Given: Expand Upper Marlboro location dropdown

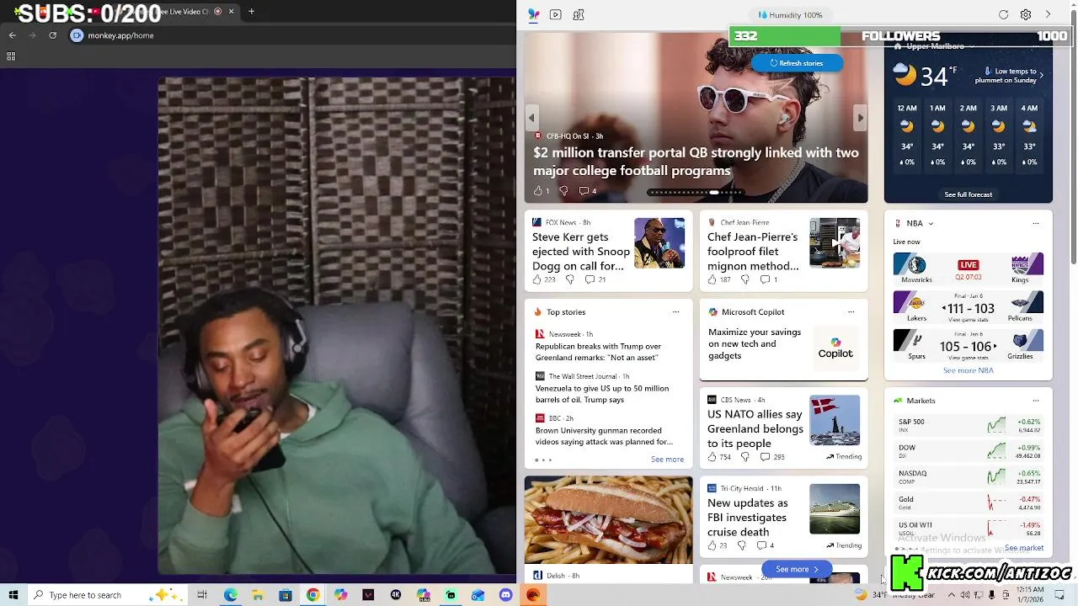Looking at the screenshot, I should pyautogui.click(x=972, y=47).
